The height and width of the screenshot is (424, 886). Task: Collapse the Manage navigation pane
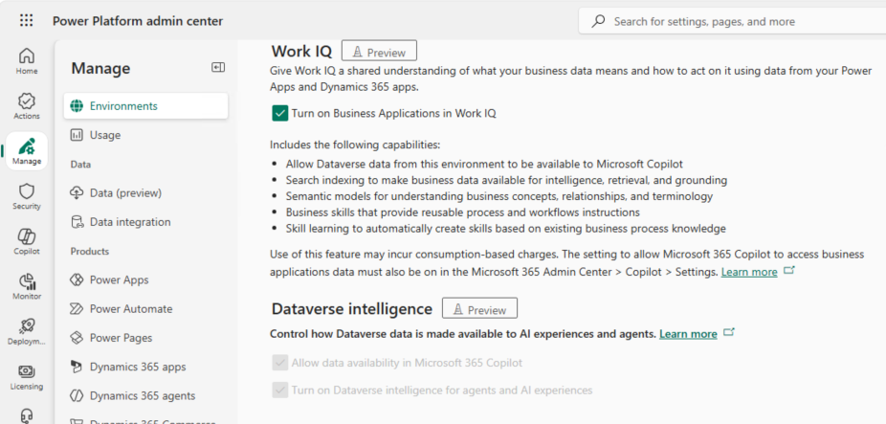(x=218, y=67)
